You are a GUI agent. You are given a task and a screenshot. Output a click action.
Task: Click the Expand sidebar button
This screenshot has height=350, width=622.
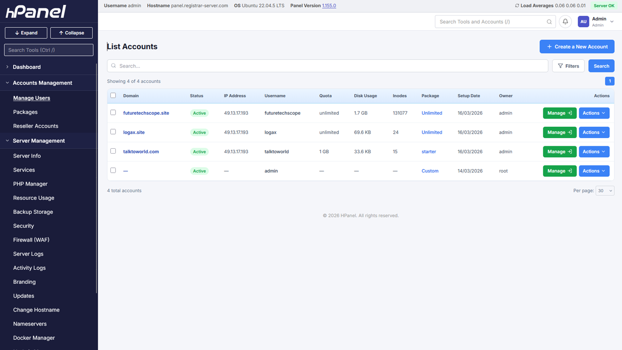26,33
